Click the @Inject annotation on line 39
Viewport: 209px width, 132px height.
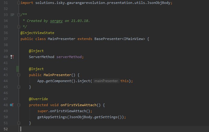pyautogui.click(x=36, y=51)
